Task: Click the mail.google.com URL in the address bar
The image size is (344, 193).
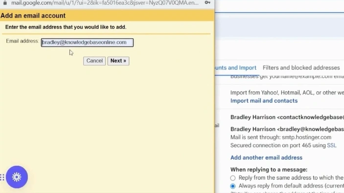Action: pyautogui.click(x=105, y=3)
